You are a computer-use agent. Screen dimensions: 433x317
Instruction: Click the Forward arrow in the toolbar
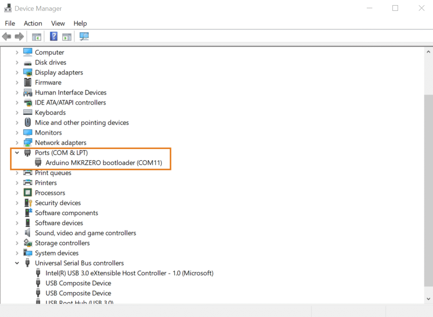click(19, 36)
